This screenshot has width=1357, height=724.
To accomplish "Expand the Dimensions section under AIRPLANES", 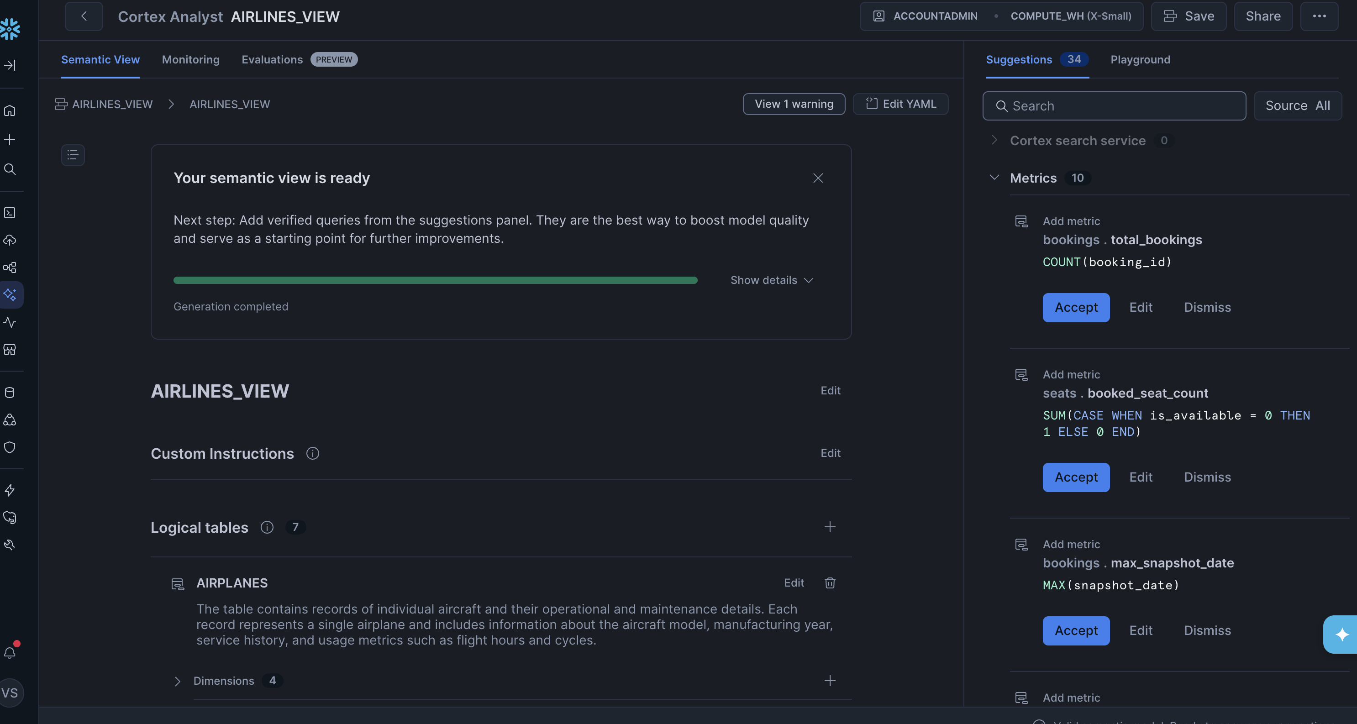I will pos(178,681).
